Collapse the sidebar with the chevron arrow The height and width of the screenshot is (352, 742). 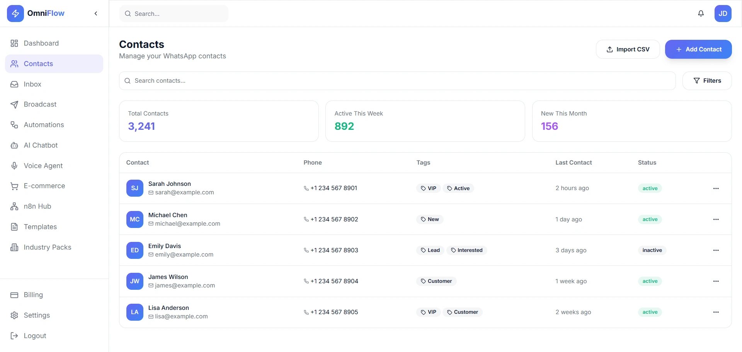(x=96, y=14)
